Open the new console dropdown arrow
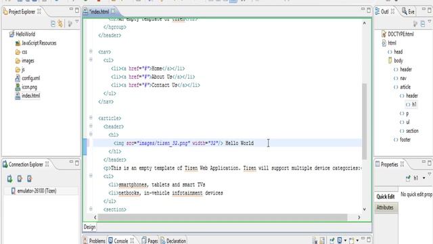433x244 pixels. [357, 241]
